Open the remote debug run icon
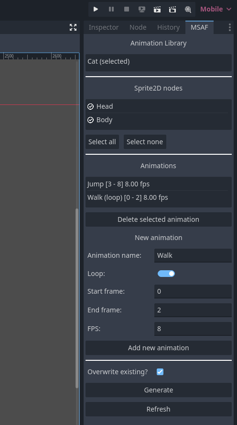This screenshot has width=237, height=425. (142, 9)
